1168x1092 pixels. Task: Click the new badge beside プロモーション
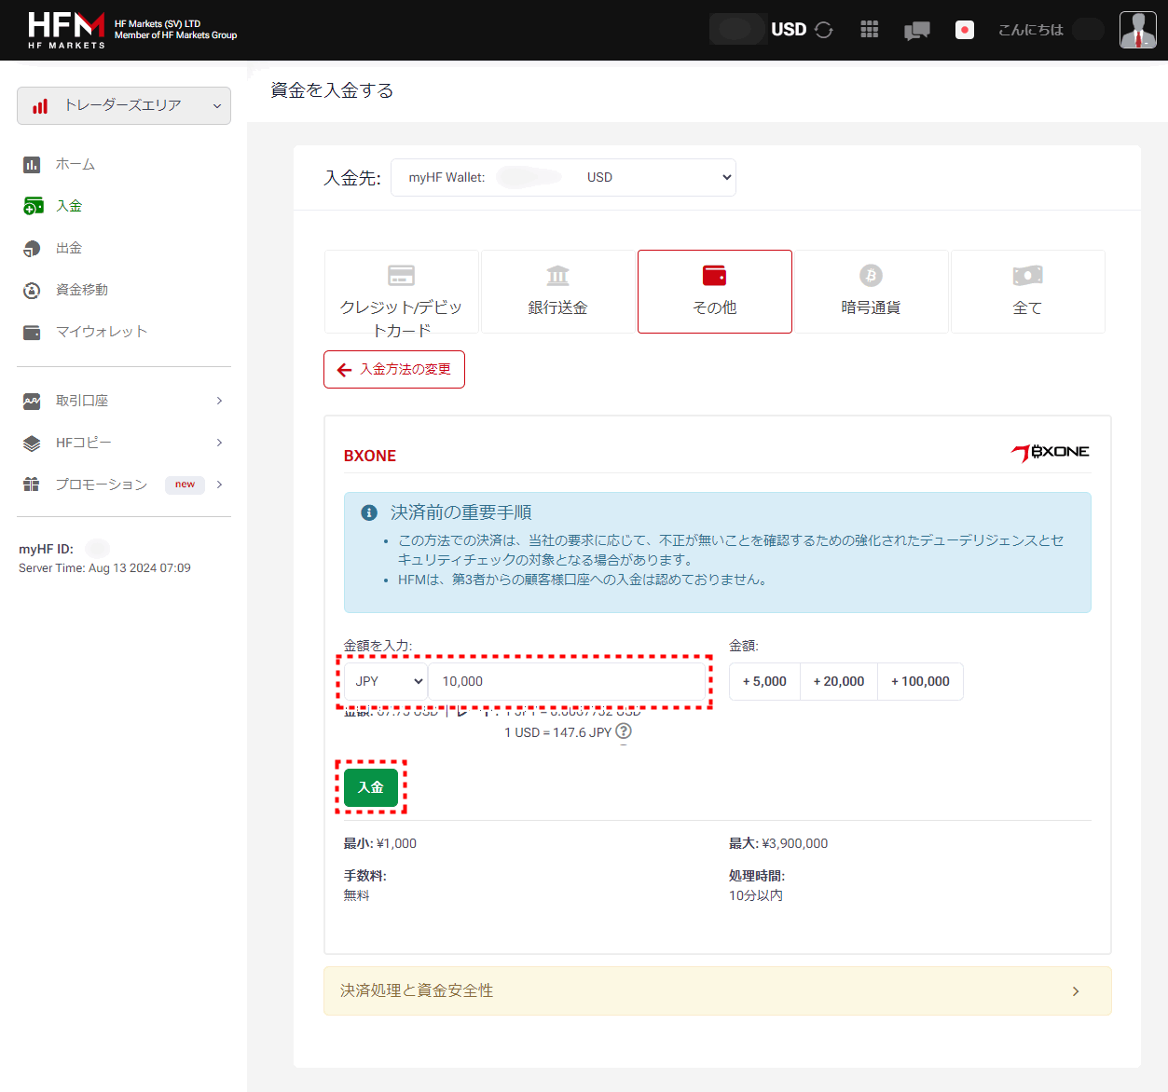(185, 485)
